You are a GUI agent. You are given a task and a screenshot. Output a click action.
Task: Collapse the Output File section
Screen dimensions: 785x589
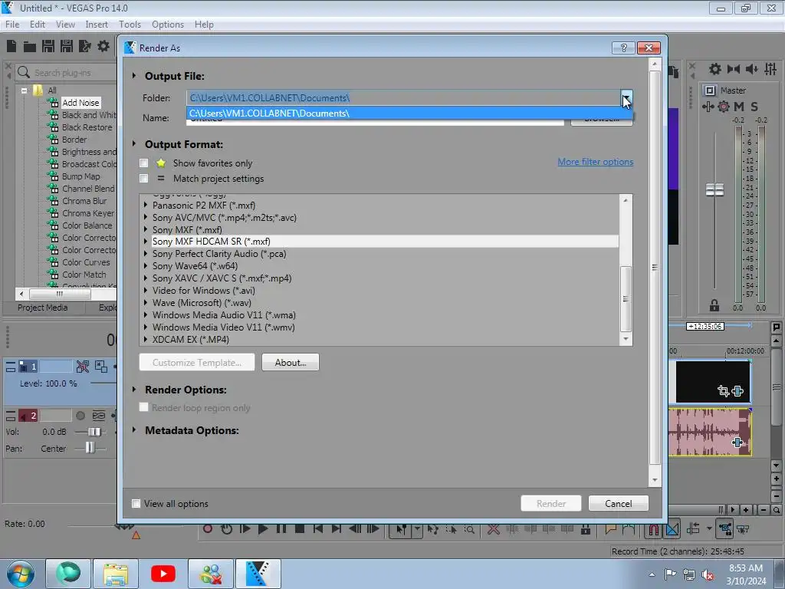tap(134, 76)
